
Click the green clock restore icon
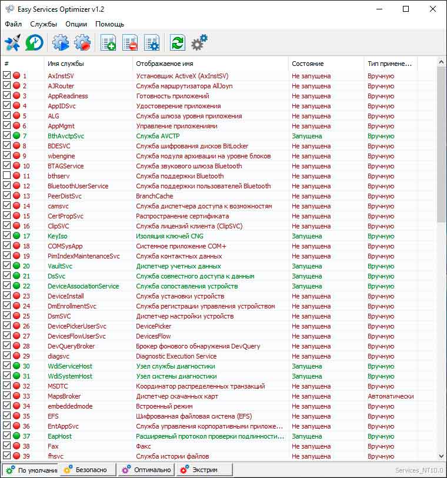pyautogui.click(x=34, y=42)
